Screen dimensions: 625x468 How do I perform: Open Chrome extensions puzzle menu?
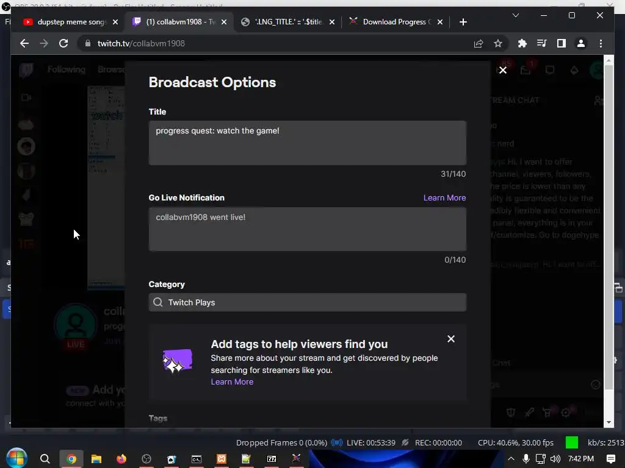pyautogui.click(x=522, y=43)
